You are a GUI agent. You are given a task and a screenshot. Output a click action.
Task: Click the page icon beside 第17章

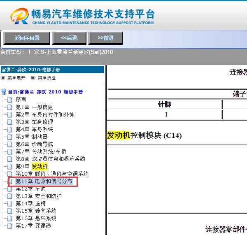pos(10,226)
